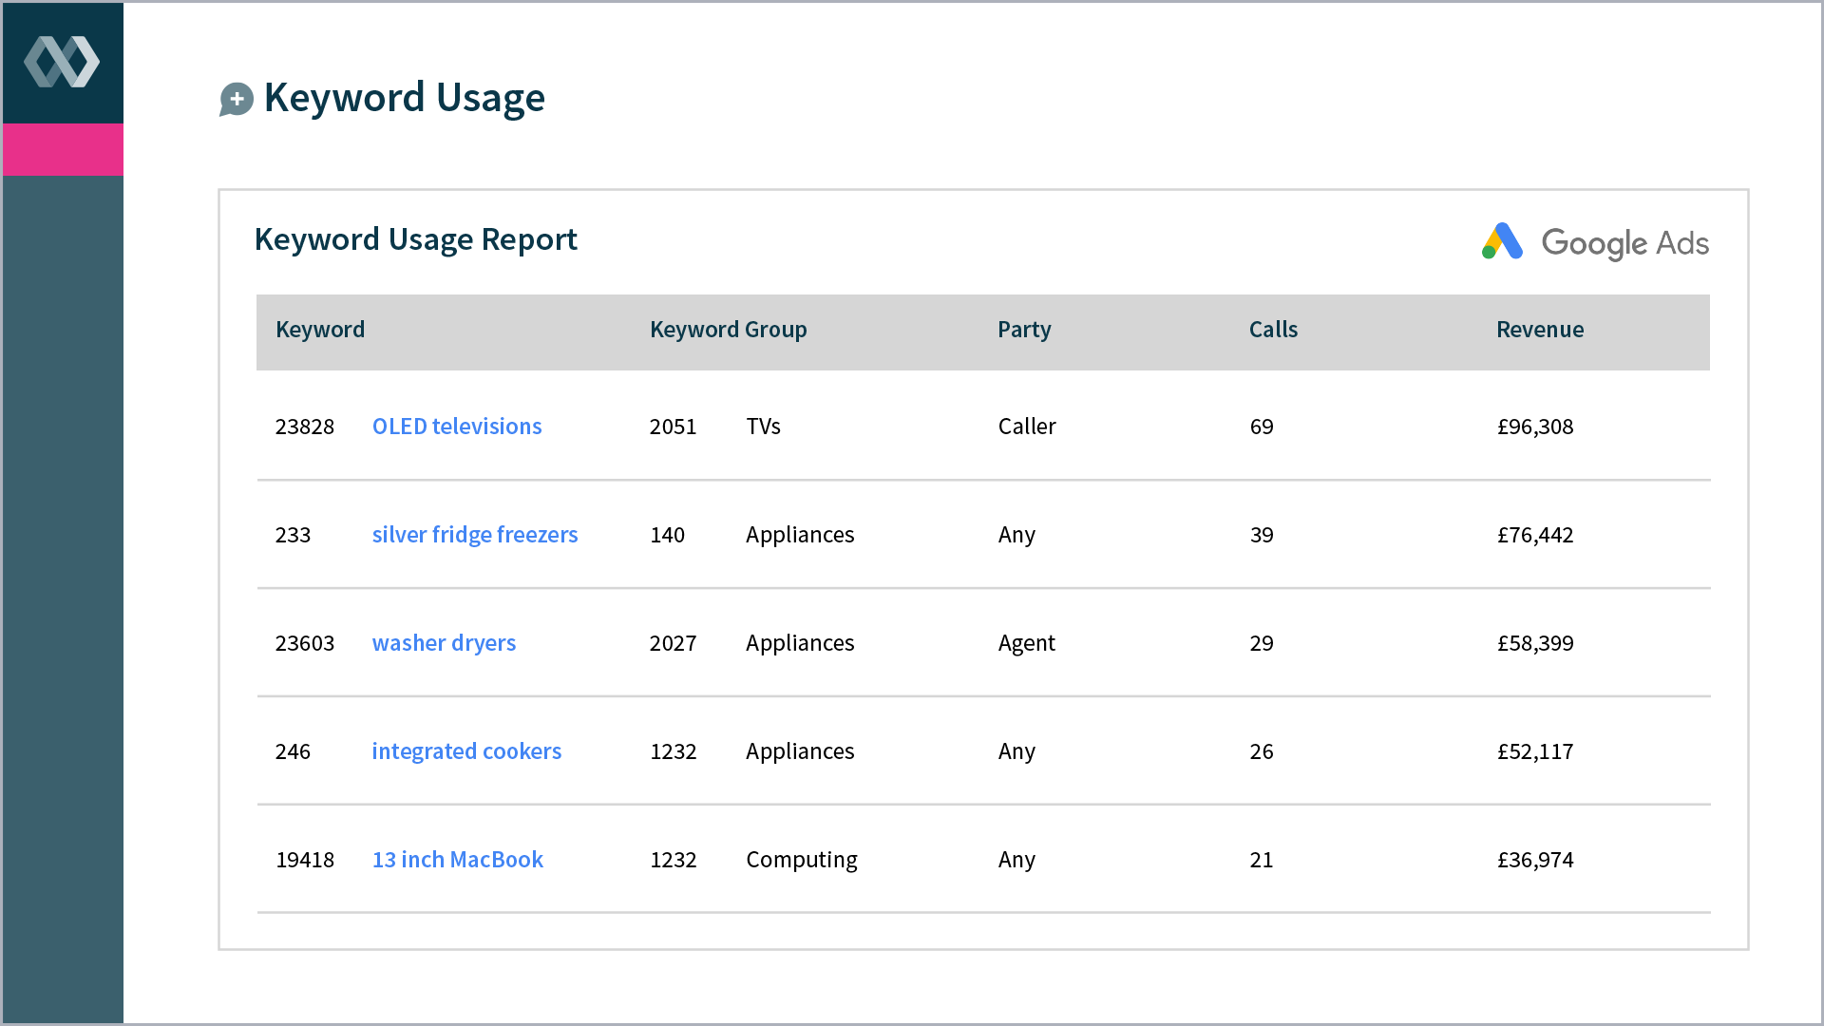Open the washer dryers keyword link
The image size is (1824, 1026).
click(x=444, y=643)
